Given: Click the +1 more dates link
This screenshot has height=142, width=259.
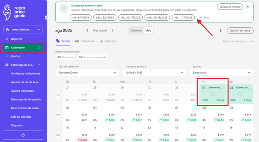Looking at the screenshot, I should [204, 18].
